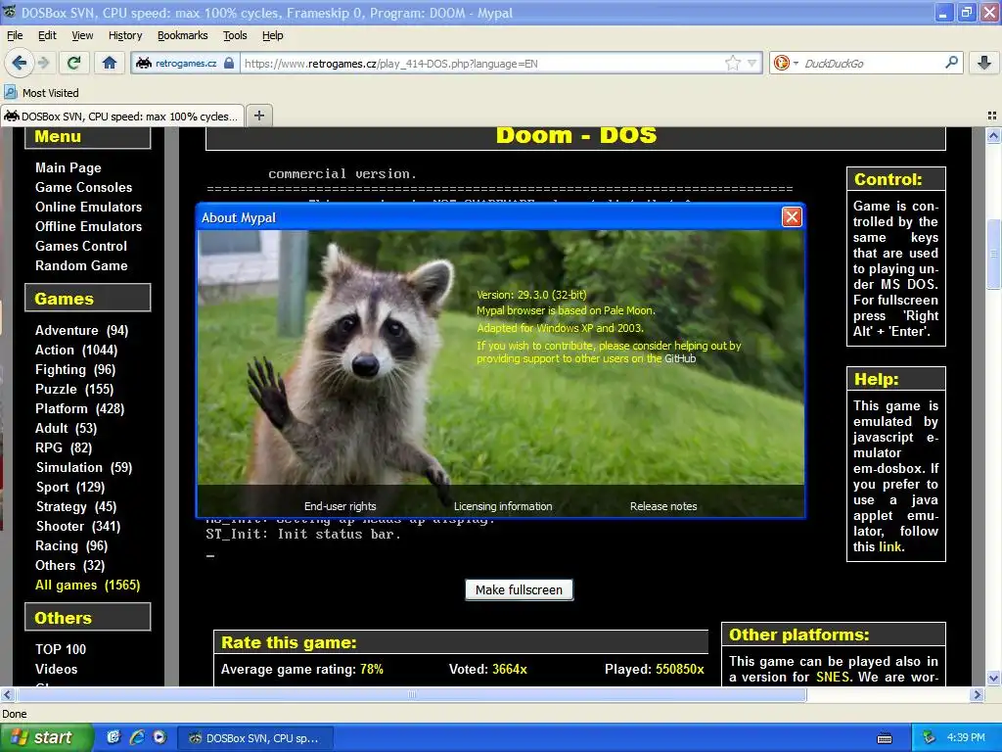Open End-user rights link
Screen dimensions: 1002x752
point(340,506)
